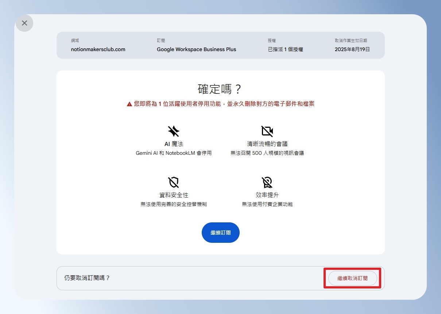Click the 確定嗎？ heading
Image resolution: width=441 pixels, height=314 pixels.
(220, 89)
